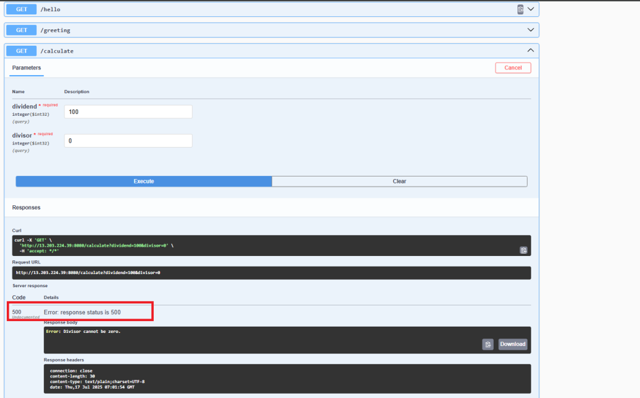The image size is (640, 398).
Task: Open the /hello endpoint path
Action: pos(50,9)
